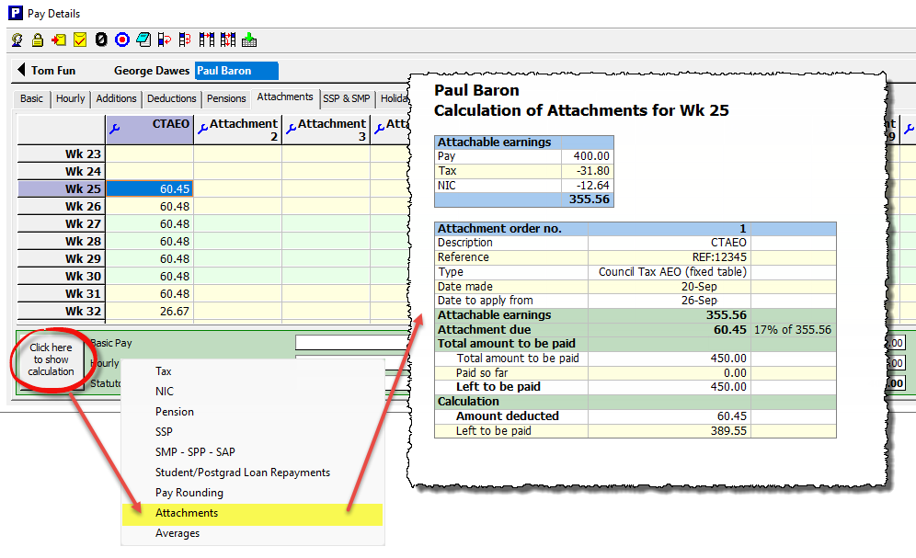Click the left arrow beside Tom Fun
916x558 pixels.
pos(21,71)
